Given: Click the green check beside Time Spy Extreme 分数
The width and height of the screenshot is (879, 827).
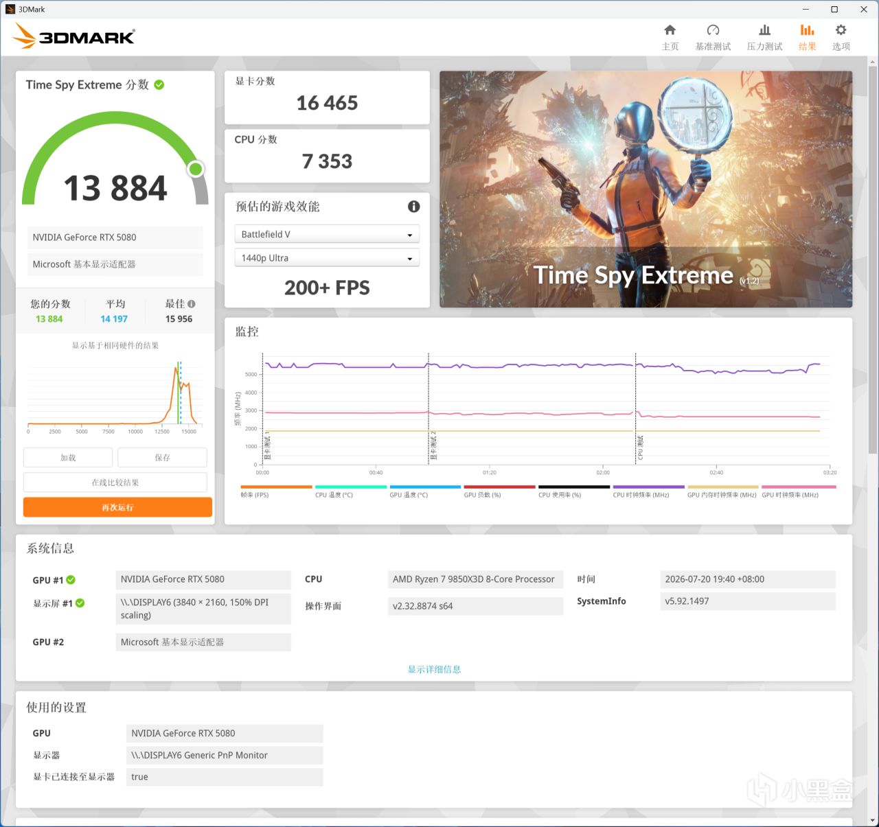Looking at the screenshot, I should point(159,85).
